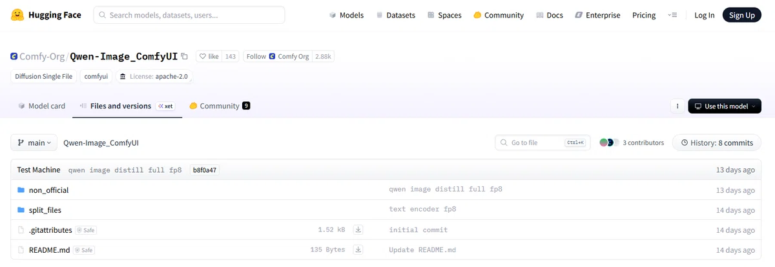Click the Safe badge on .gitattributes
Screen dimensions: 775x267
[x=86, y=230]
